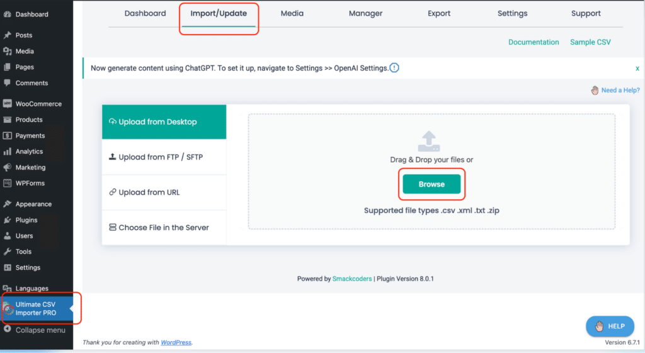
Task: Visit the Smackcoders link
Action: click(351, 279)
